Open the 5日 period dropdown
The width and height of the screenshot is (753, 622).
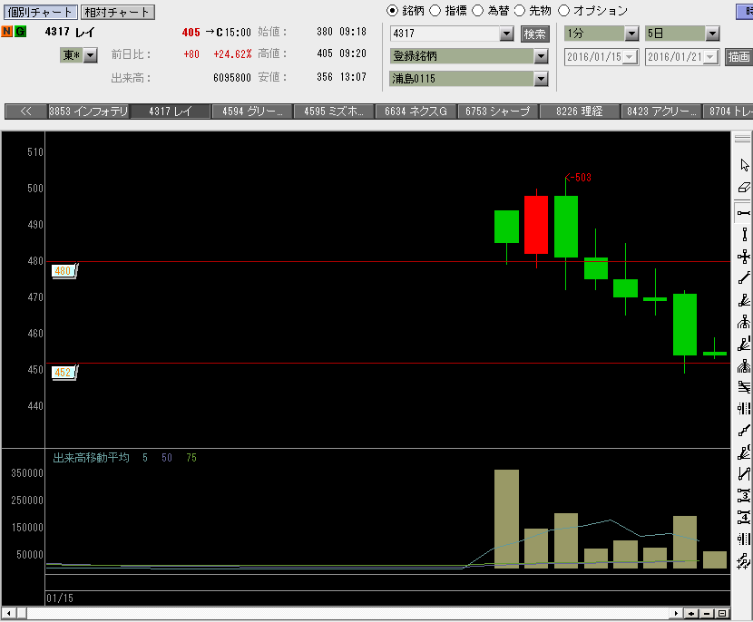click(712, 34)
